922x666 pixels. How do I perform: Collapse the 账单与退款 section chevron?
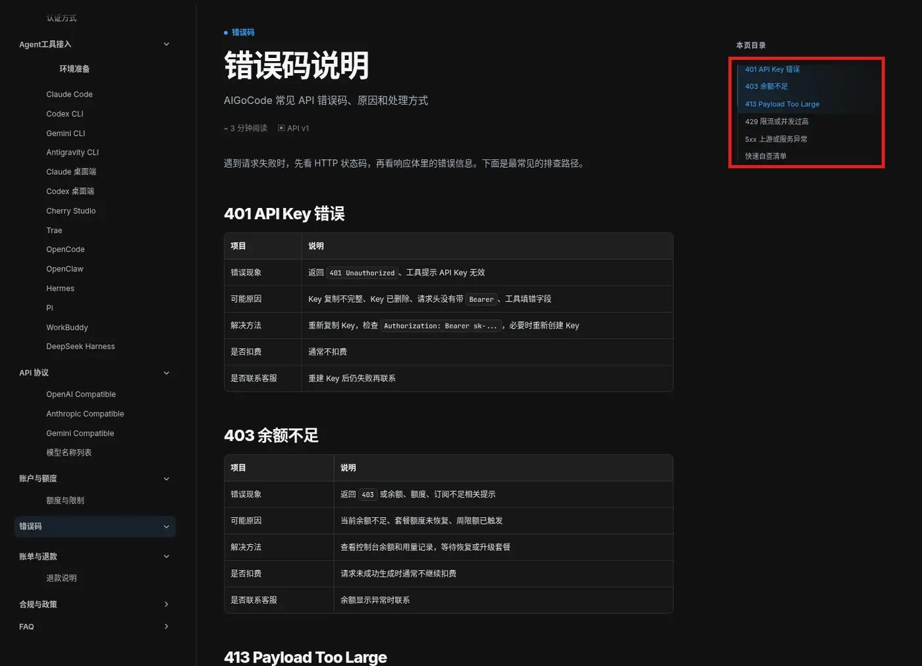166,557
